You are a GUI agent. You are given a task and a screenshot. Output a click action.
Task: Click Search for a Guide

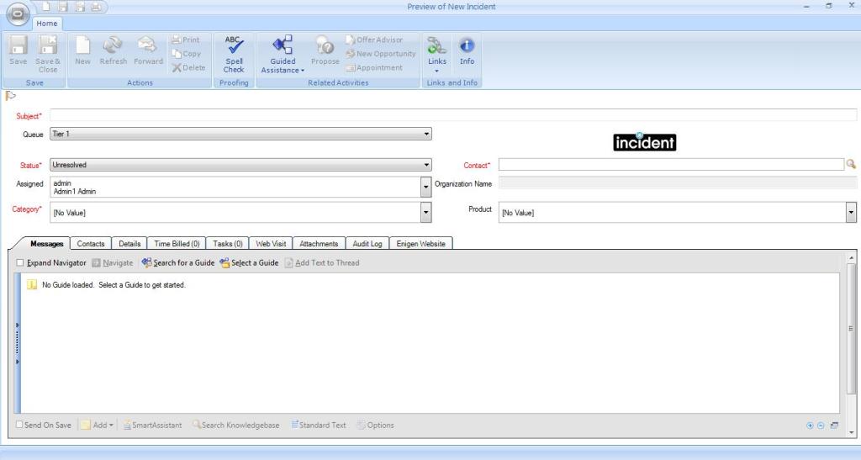pos(178,263)
